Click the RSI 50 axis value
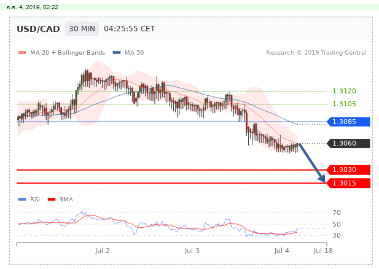This screenshot has height=269, width=379. click(x=337, y=224)
